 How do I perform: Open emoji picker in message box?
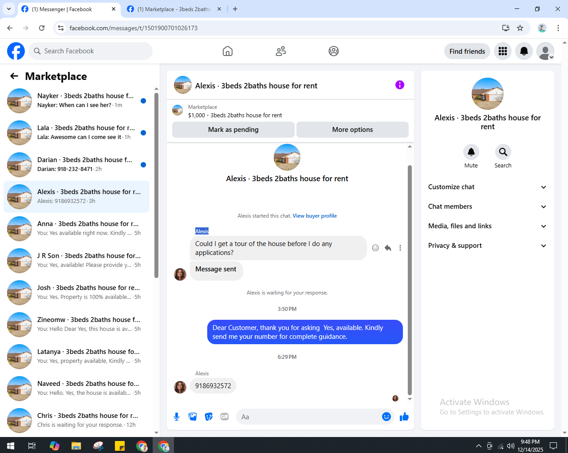point(387,417)
